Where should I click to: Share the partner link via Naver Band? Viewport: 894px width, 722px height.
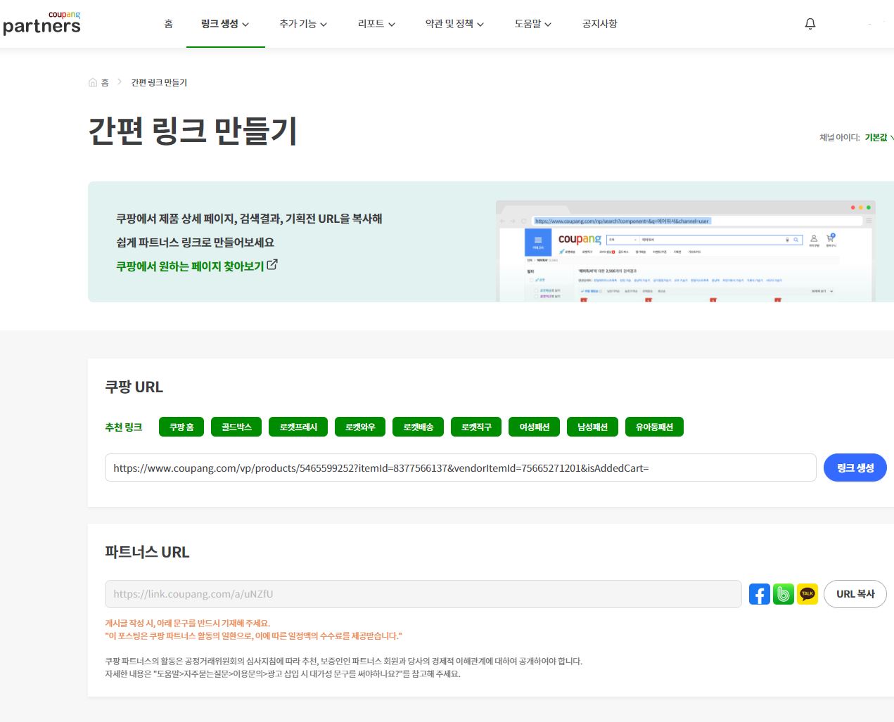(x=783, y=594)
